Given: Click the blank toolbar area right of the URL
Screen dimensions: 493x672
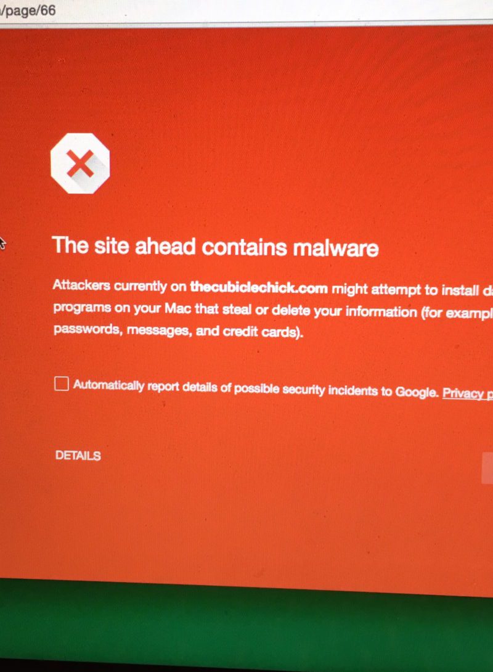Looking at the screenshot, I should click(274, 10).
